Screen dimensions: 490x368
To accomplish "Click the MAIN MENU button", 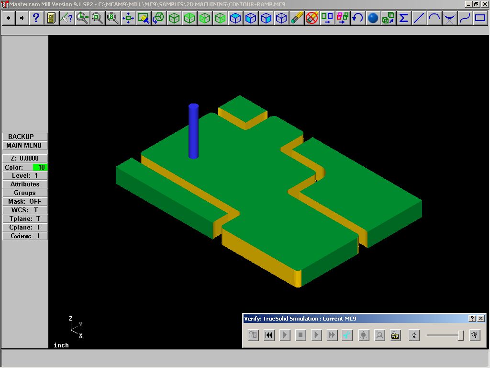I will point(25,146).
